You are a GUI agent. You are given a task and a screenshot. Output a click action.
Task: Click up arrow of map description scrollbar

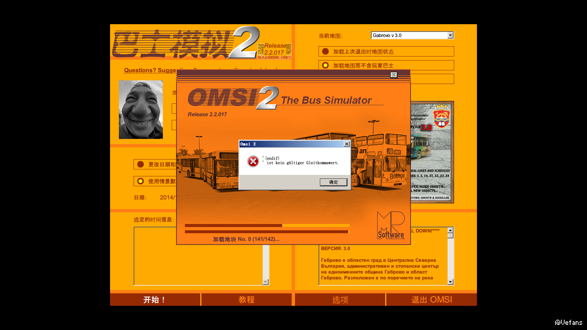pos(451,230)
